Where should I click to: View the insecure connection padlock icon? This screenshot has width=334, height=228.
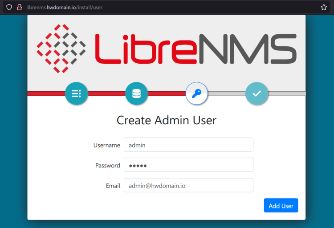point(20,7)
